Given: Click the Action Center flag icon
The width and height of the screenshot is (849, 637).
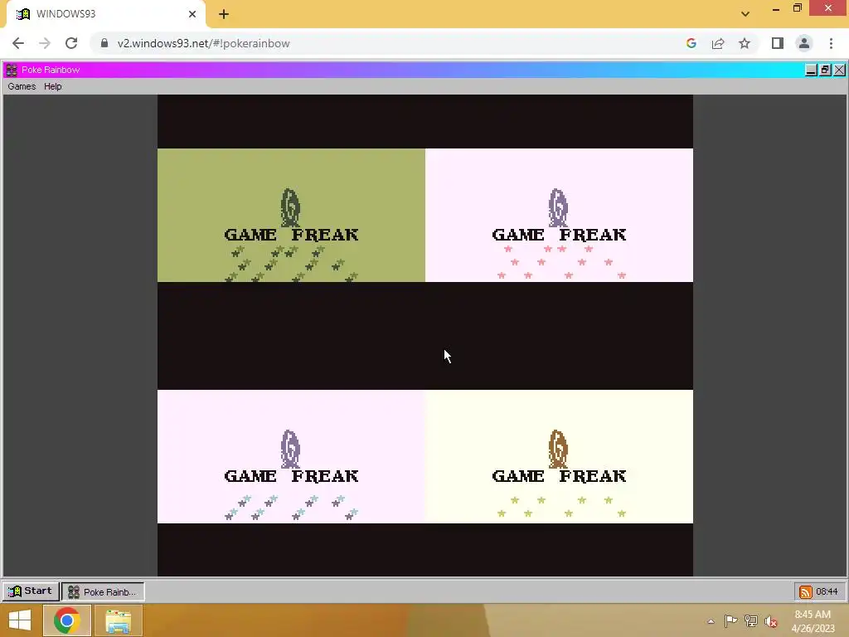Looking at the screenshot, I should [x=730, y=621].
